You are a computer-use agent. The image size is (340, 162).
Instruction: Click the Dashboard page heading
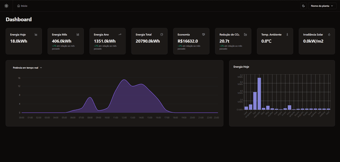19,19
